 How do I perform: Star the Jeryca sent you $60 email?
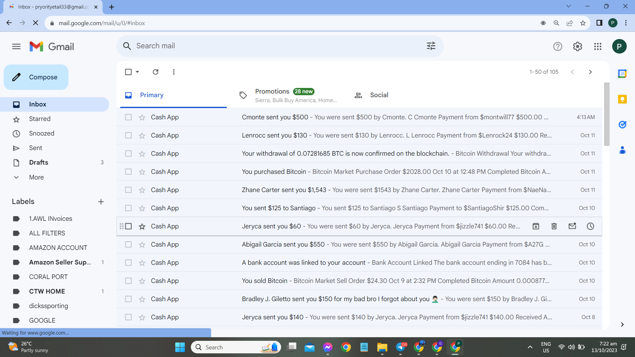[142, 226]
